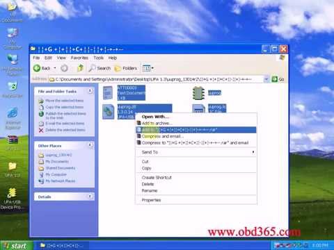Collapse File and Folder Tasks panel

pos(90,91)
